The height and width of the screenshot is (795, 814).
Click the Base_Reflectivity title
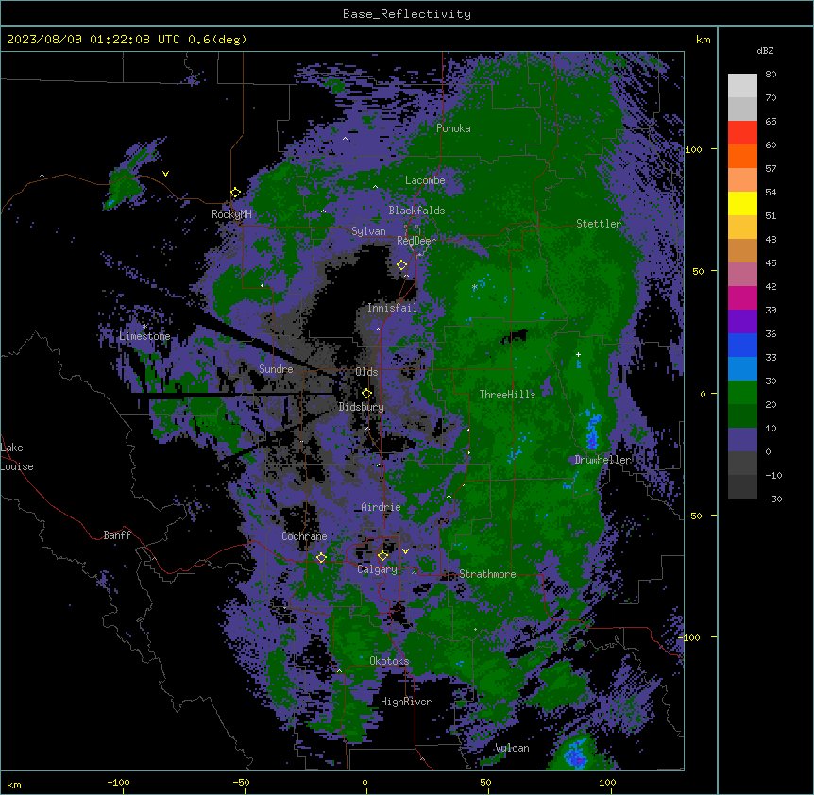point(407,14)
